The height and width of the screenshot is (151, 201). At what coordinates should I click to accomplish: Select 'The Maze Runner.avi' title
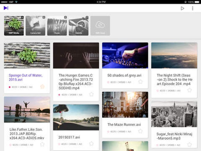pyautogui.click(x=124, y=125)
